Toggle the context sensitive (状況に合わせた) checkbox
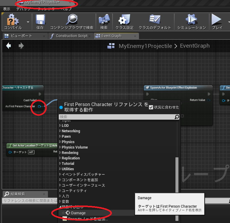This screenshot has height=223, width=230. point(151,107)
